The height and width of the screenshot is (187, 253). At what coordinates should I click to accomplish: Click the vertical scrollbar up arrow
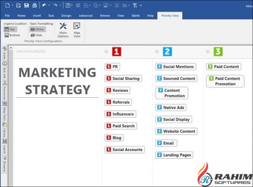(x=11, y=48)
